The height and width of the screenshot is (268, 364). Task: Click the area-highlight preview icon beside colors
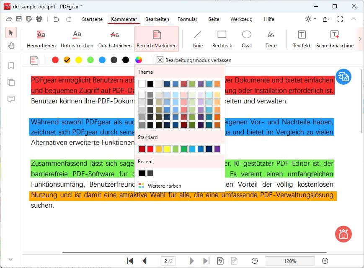34,60
